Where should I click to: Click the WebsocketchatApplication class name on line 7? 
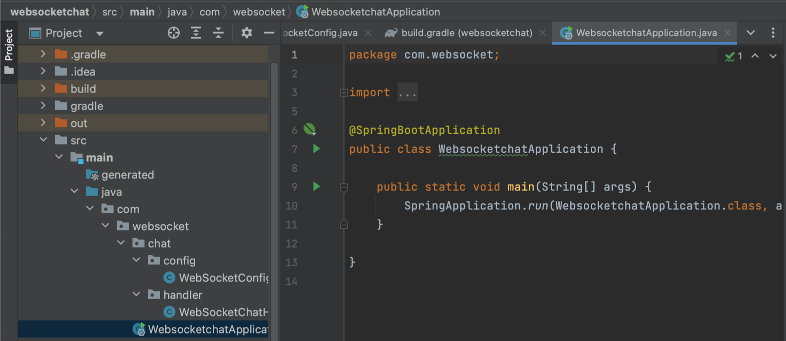click(521, 149)
